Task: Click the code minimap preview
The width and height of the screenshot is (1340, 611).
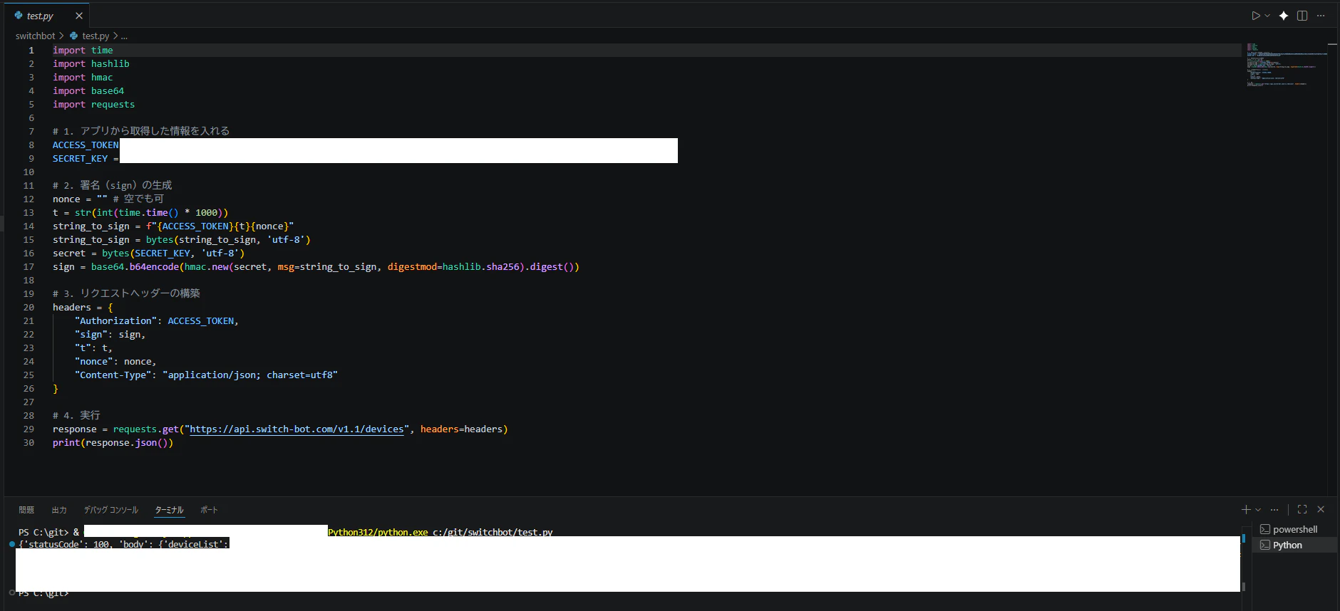Action: coord(1286,66)
